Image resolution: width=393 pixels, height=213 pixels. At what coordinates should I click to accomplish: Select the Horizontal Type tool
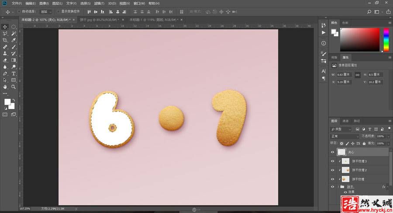click(x=14, y=73)
